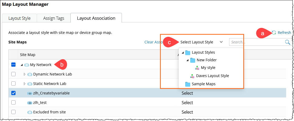This screenshot has height=121, width=294.
Task: Open the Select Layout Style dropdown
Action: (201, 42)
